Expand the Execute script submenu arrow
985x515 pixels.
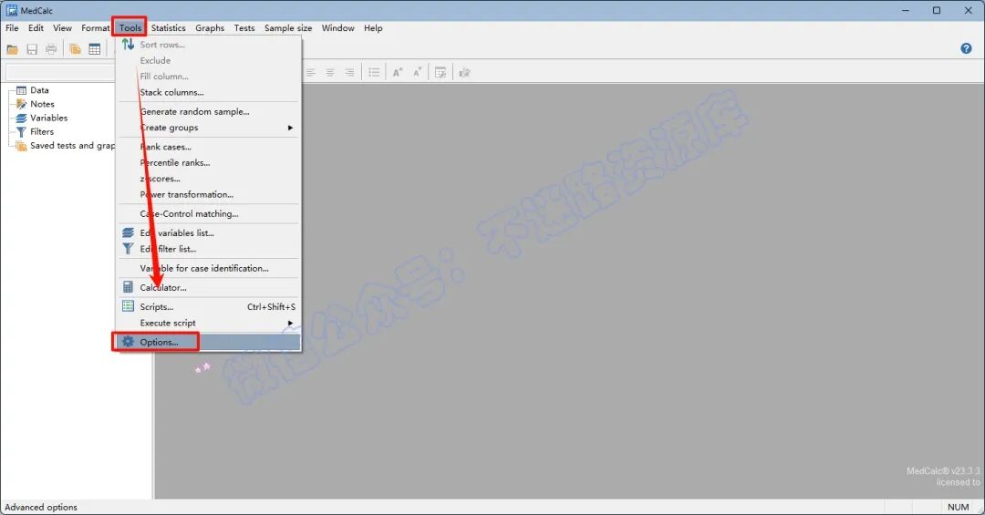pyautogui.click(x=290, y=323)
